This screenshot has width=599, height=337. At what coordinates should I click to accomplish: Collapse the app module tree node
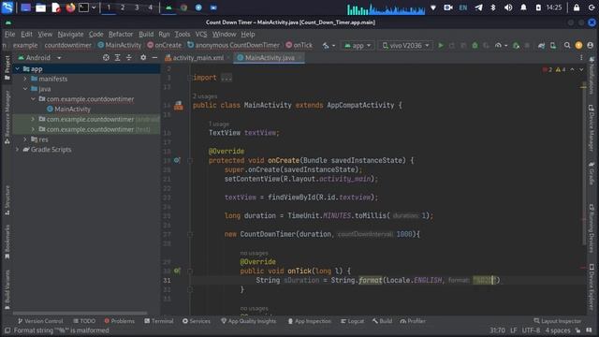click(17, 68)
